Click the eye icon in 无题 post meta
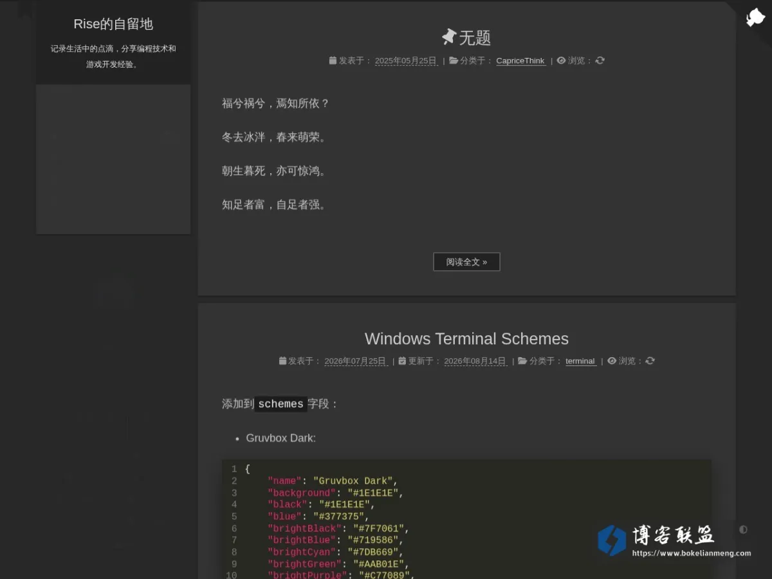The image size is (772, 579). [561, 60]
